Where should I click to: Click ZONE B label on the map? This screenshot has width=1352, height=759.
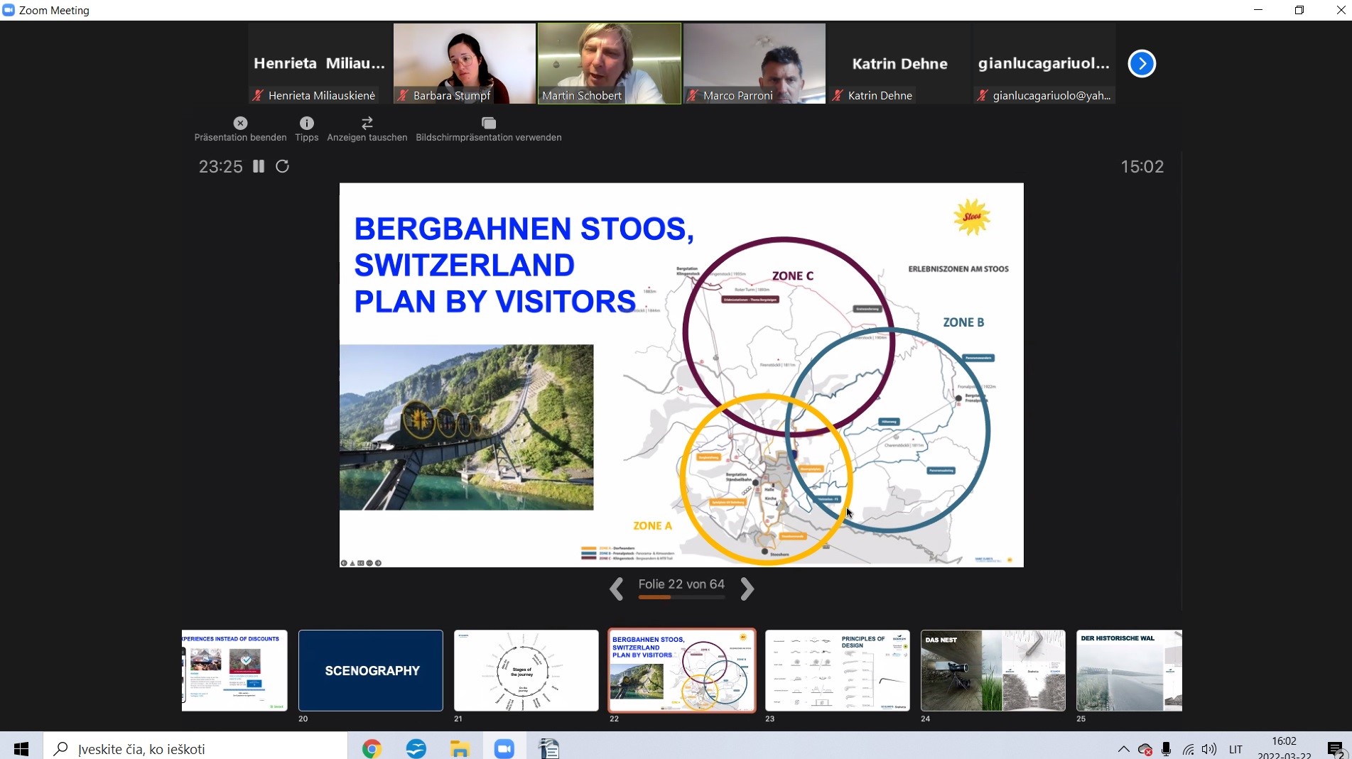tap(963, 322)
